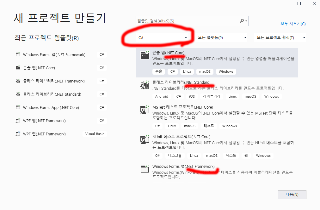Click recent Windows Forms 앱(.NET Framework) icon

pyautogui.click(x=18, y=54)
